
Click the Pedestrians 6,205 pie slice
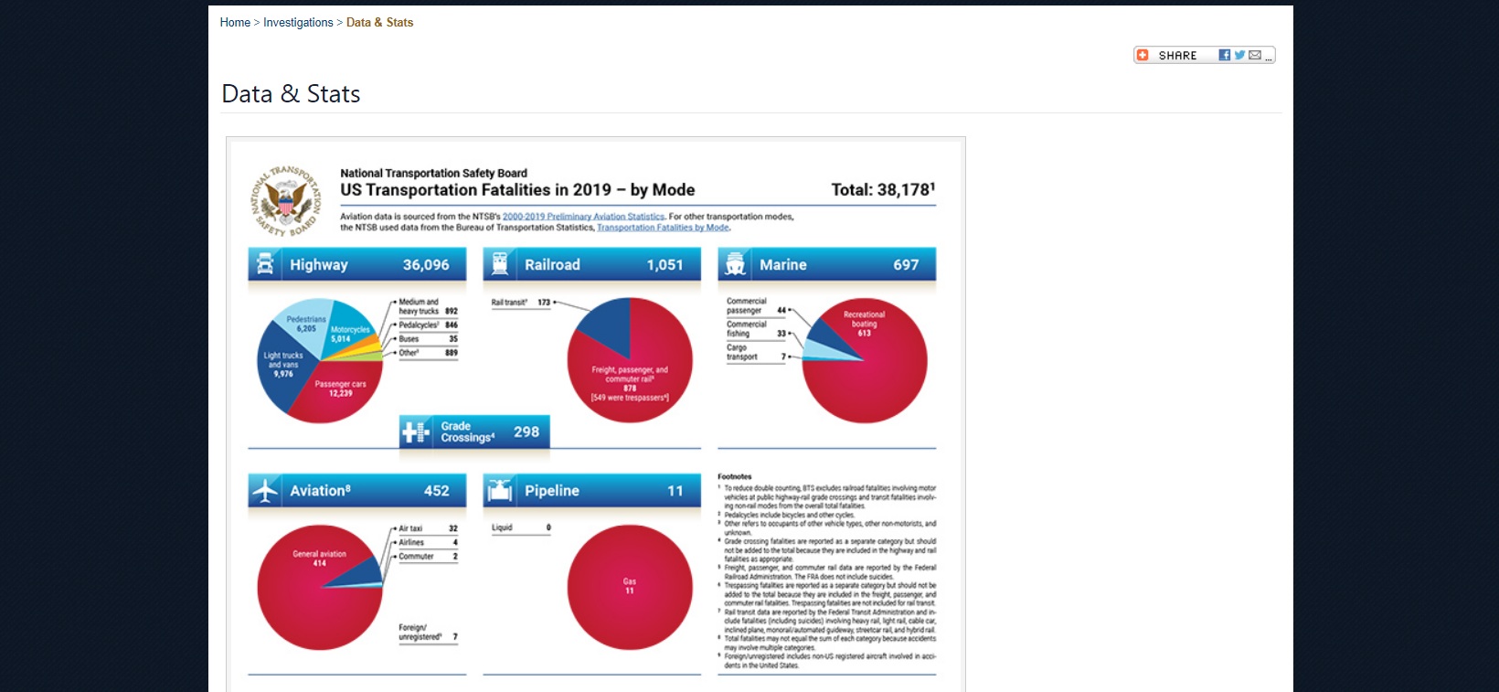[x=306, y=324]
